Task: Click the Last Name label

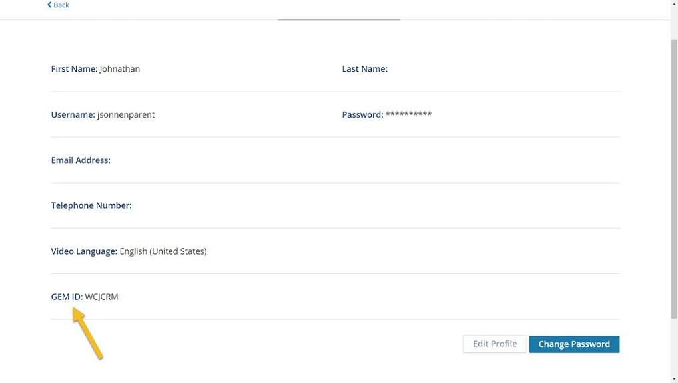Action: tap(364, 69)
